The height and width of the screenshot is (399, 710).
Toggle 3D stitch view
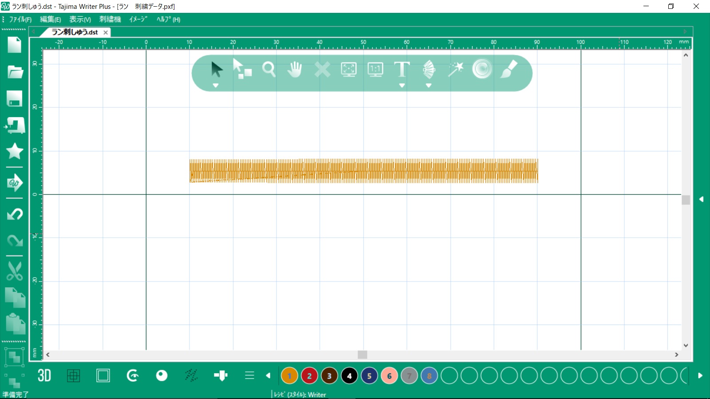click(x=44, y=376)
